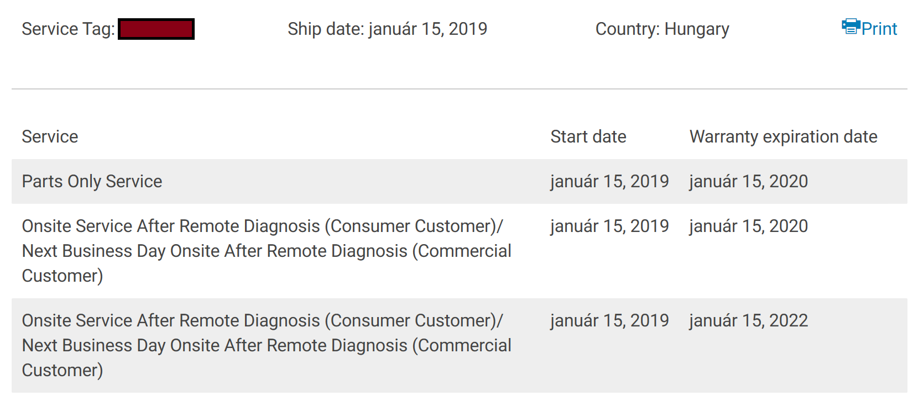Select the Onsite Service description expiring in 2020

[x=266, y=251]
